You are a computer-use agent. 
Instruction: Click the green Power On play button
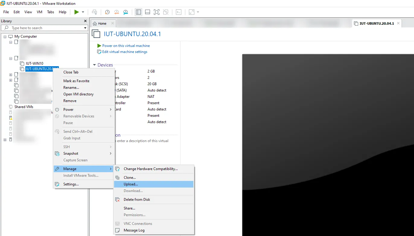click(77, 12)
